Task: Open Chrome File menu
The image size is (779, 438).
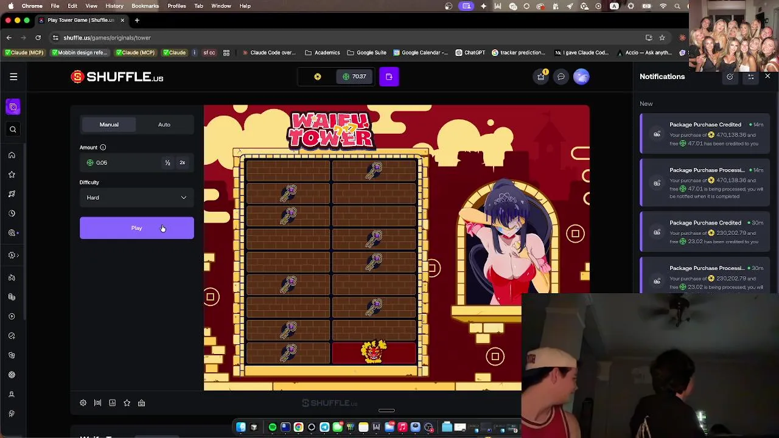Action: click(55, 5)
